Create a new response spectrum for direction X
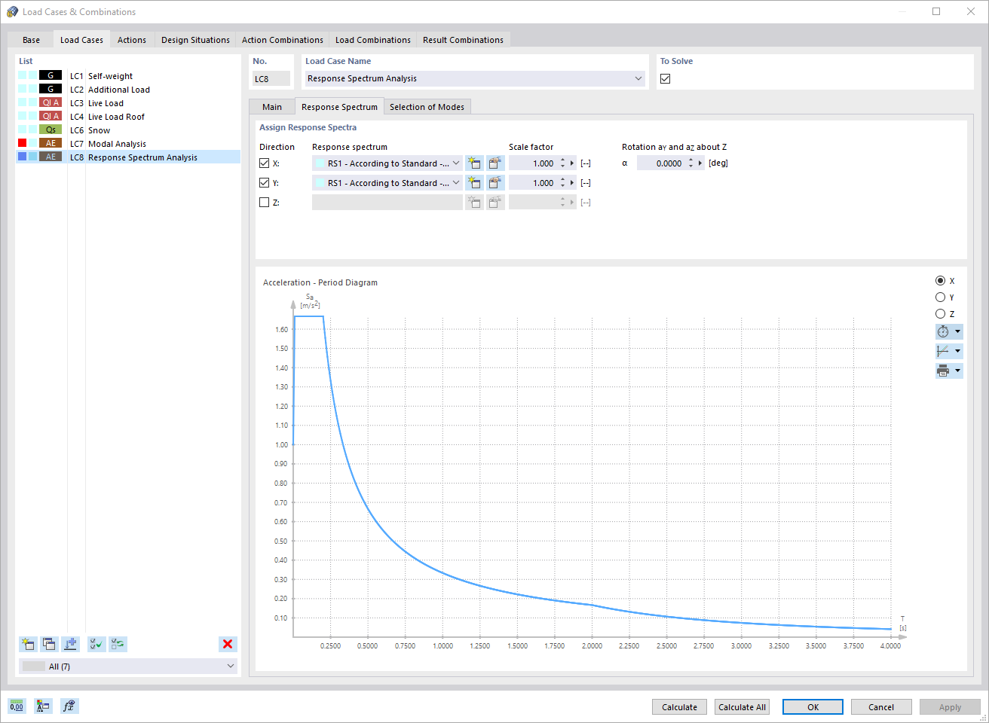This screenshot has width=989, height=723. click(x=474, y=163)
